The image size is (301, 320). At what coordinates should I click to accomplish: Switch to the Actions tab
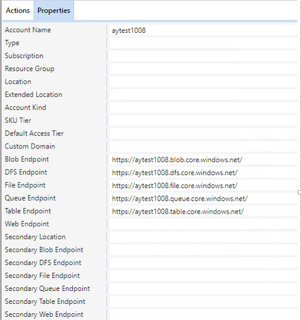tap(18, 11)
